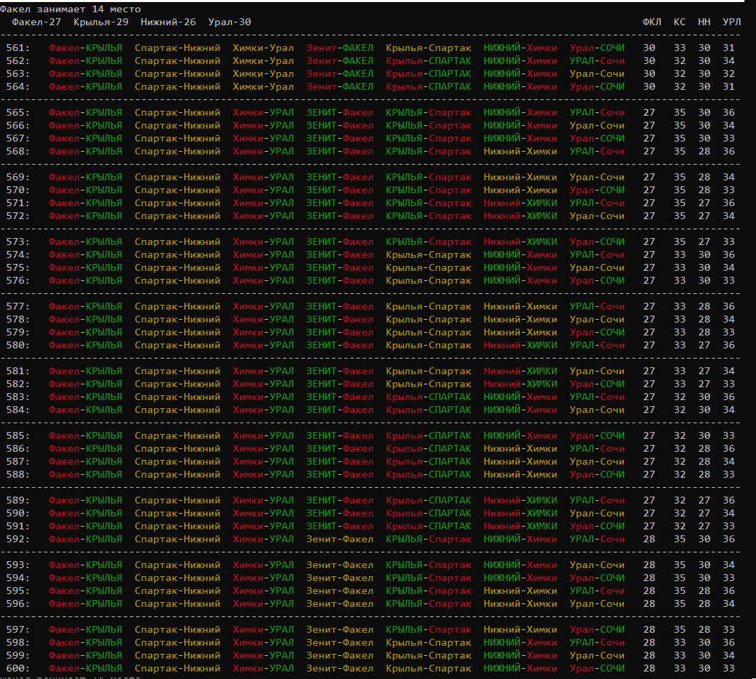756x679 pixels.
Task: Click the ФКЛ value 27 in row 581
Action: pyautogui.click(x=649, y=371)
